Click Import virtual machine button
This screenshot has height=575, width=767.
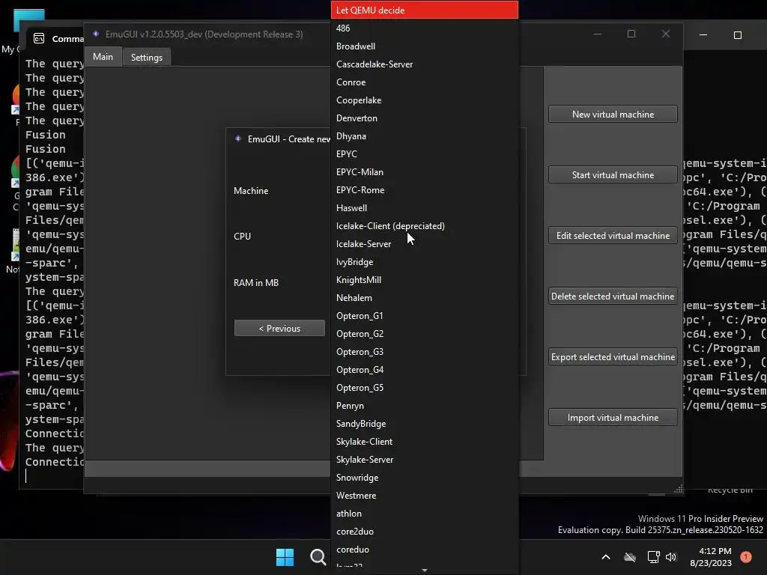click(x=613, y=418)
